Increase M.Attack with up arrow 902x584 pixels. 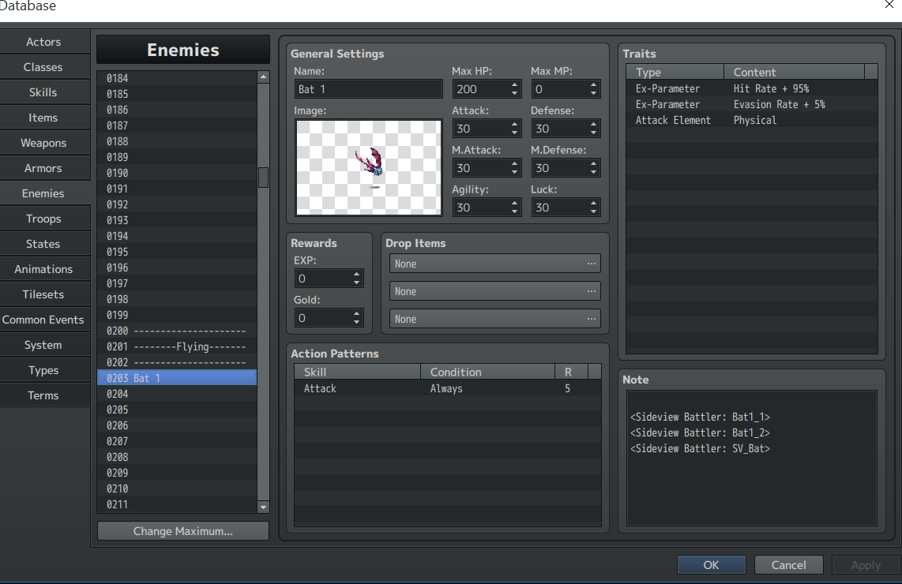point(514,164)
